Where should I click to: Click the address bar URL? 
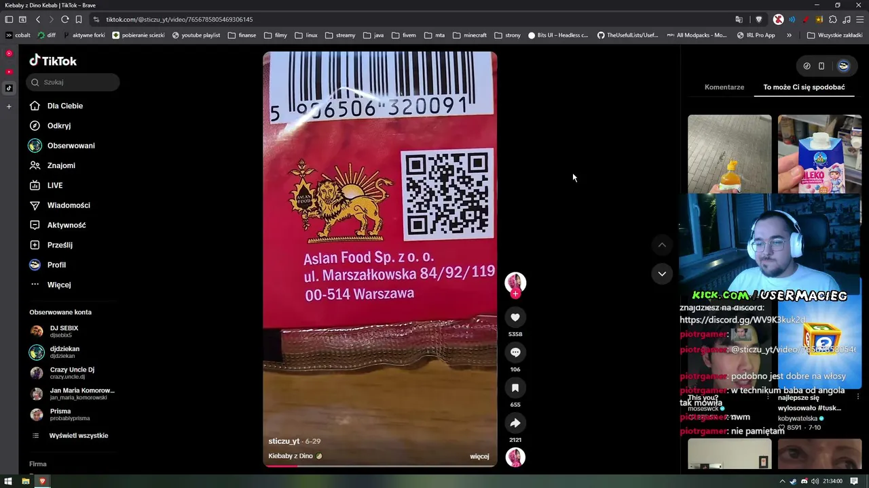pyautogui.click(x=179, y=20)
